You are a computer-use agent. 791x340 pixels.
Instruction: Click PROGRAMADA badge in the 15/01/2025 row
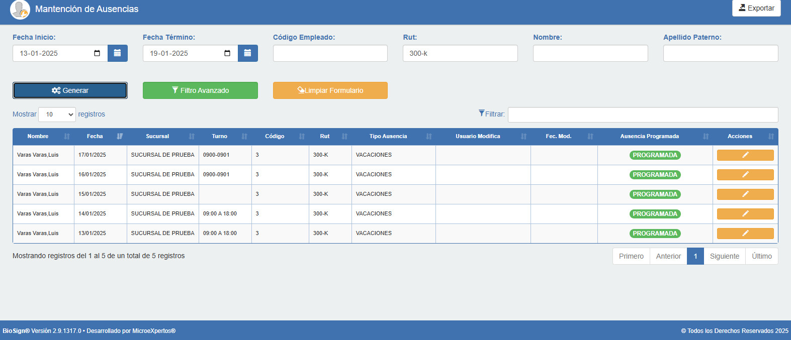pyautogui.click(x=655, y=194)
